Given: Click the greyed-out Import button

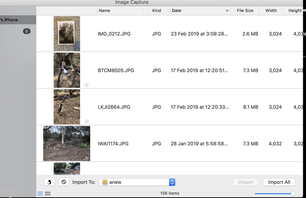Looking at the screenshot, I should pos(245,182).
